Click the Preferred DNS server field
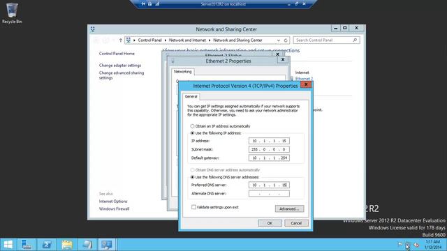This screenshot has height=251, width=447. 269,185
